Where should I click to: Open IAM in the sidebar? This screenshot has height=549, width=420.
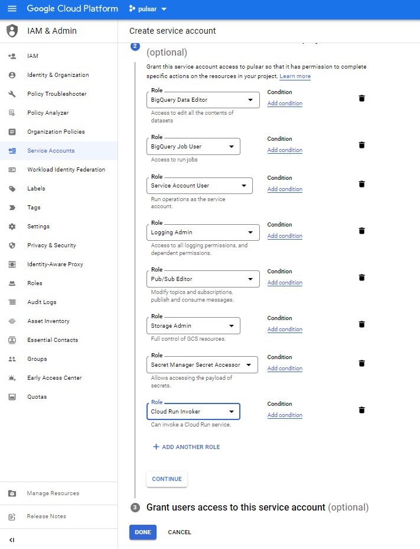58,56
